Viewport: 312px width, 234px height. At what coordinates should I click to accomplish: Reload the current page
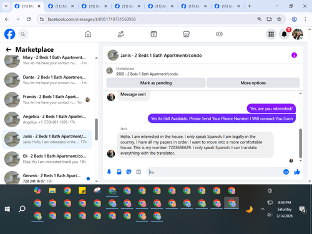tap(29, 19)
